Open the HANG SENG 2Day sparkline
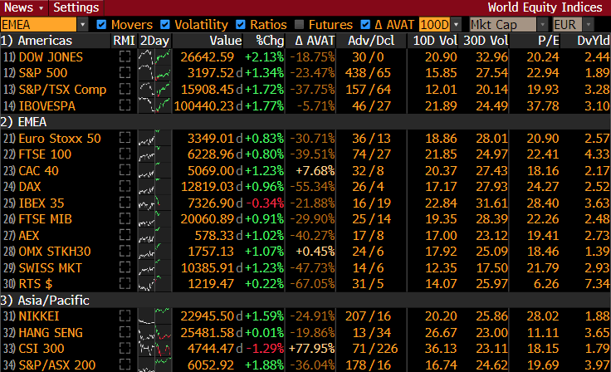This screenshot has width=611, height=372. (154, 333)
